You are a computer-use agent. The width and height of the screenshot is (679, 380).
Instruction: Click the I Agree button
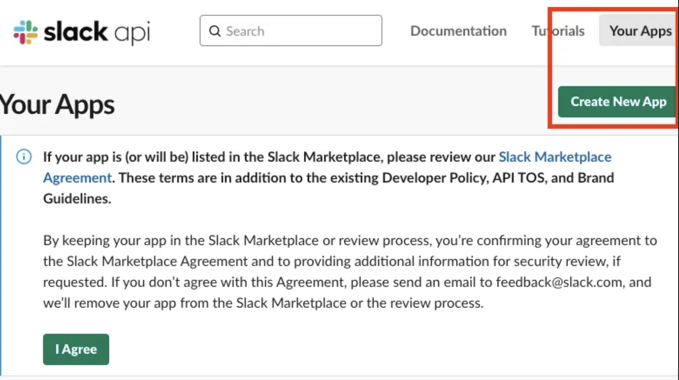point(76,349)
